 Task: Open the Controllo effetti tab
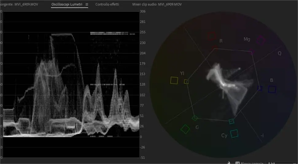(x=107, y=4)
